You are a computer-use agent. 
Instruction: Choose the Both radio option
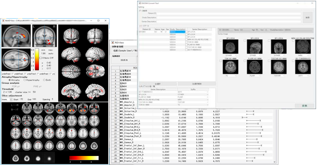[x=44, y=80]
